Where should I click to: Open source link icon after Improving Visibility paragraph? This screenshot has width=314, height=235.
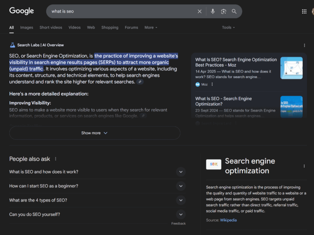click(143, 116)
